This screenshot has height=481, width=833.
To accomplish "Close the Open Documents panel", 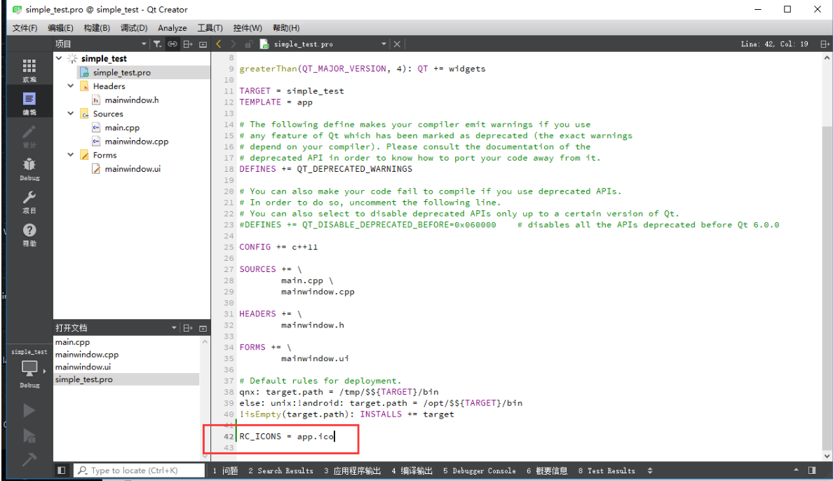I will tap(203, 328).
